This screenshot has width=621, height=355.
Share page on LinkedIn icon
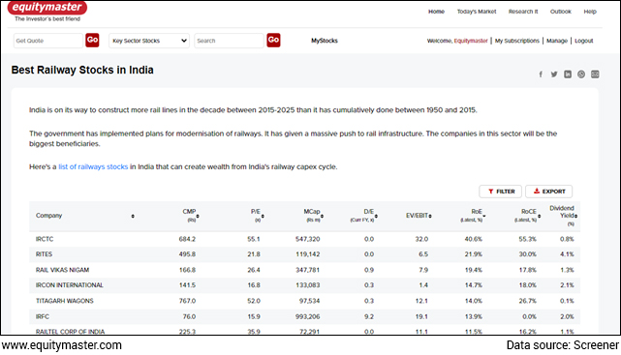click(568, 74)
